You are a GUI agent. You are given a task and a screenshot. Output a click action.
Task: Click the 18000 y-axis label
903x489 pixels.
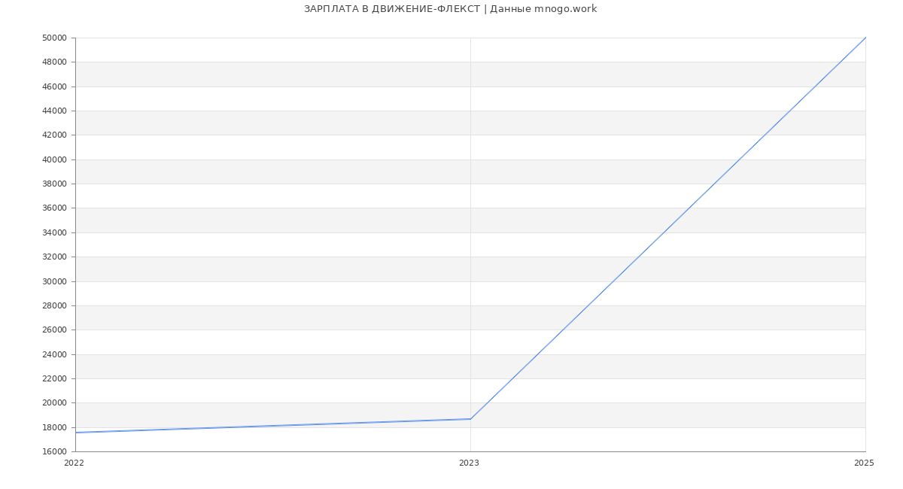(x=55, y=427)
